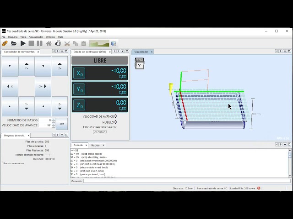
Task: Jog with the Z- arrow button
Action: (60, 106)
